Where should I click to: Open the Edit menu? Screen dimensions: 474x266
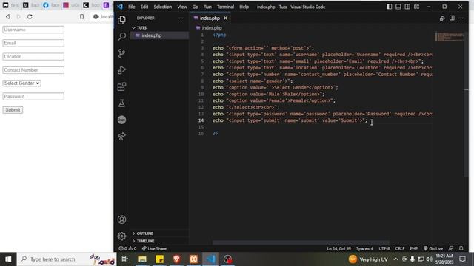(144, 7)
